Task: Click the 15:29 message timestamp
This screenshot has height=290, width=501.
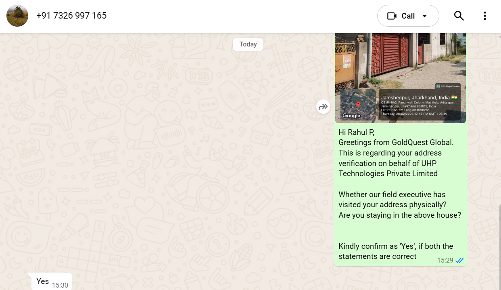Action: pyautogui.click(x=445, y=261)
